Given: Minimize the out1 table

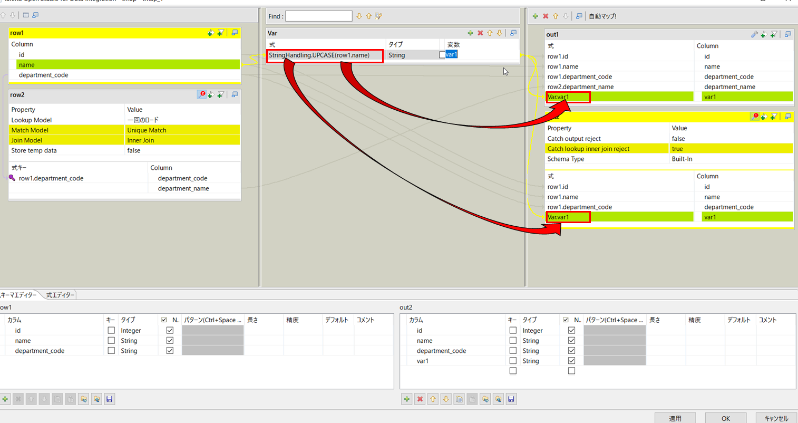Looking at the screenshot, I should pos(788,34).
